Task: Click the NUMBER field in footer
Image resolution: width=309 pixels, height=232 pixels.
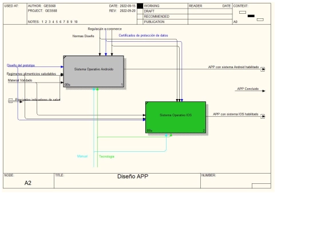Action: click(x=236, y=180)
